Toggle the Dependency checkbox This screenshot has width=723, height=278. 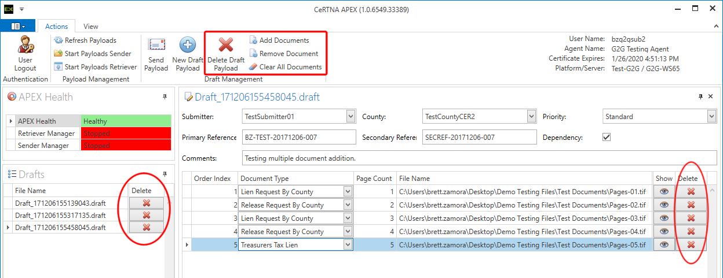coord(607,138)
